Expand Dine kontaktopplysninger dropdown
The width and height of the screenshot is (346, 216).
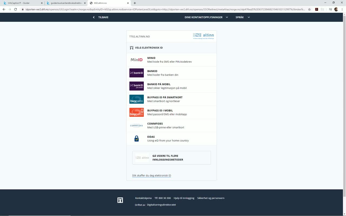tap(206, 17)
